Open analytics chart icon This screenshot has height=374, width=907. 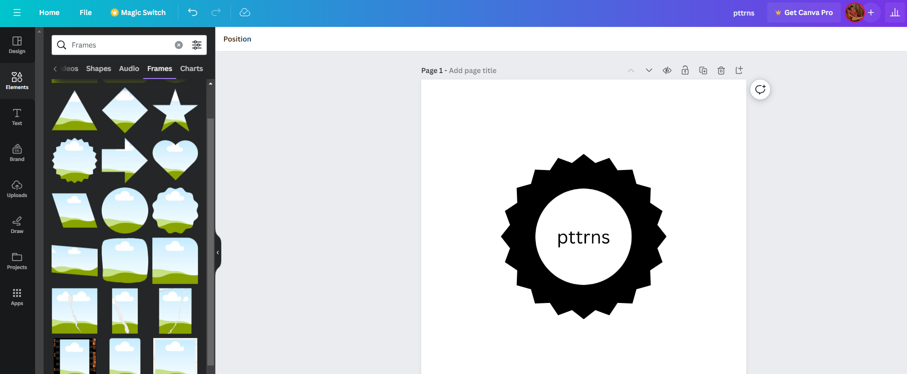tap(895, 12)
